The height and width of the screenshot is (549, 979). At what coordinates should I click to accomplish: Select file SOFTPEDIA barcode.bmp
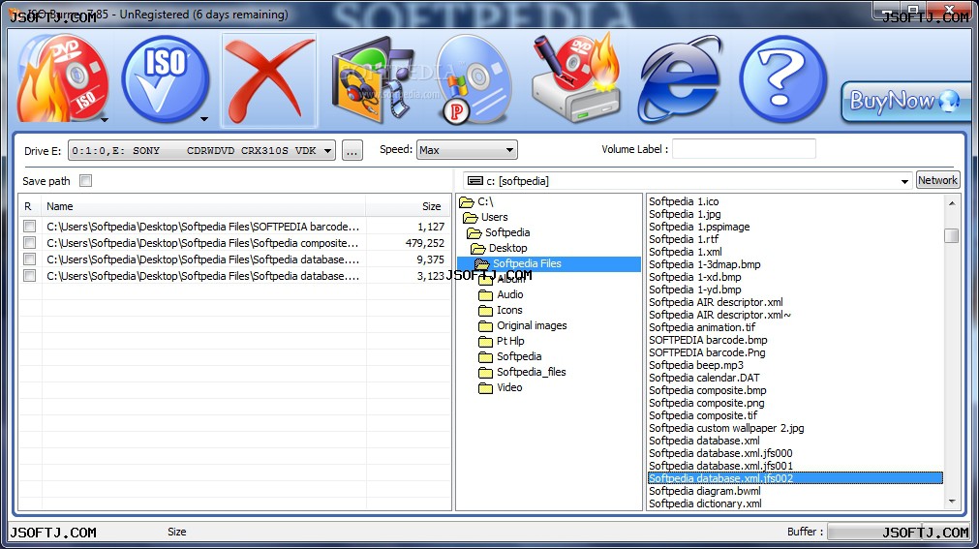(x=708, y=340)
